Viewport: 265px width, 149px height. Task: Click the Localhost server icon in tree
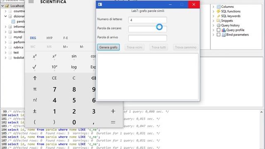coord(7,6)
